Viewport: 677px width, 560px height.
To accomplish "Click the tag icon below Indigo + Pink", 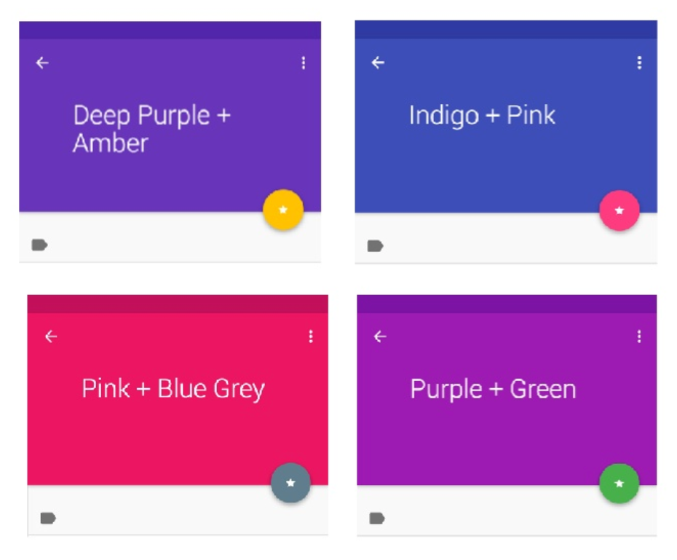I will [x=374, y=246].
